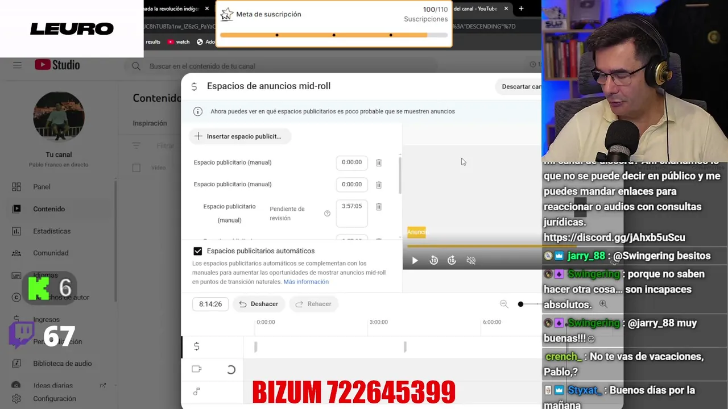Image resolution: width=728 pixels, height=409 pixels.
Task: Click the Ideas diarias external link icon
Action: tap(102, 386)
